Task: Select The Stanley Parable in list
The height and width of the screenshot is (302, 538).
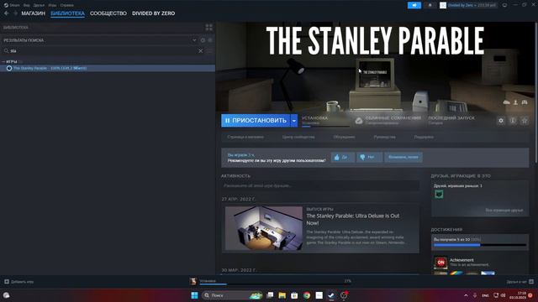Action: click(x=108, y=68)
